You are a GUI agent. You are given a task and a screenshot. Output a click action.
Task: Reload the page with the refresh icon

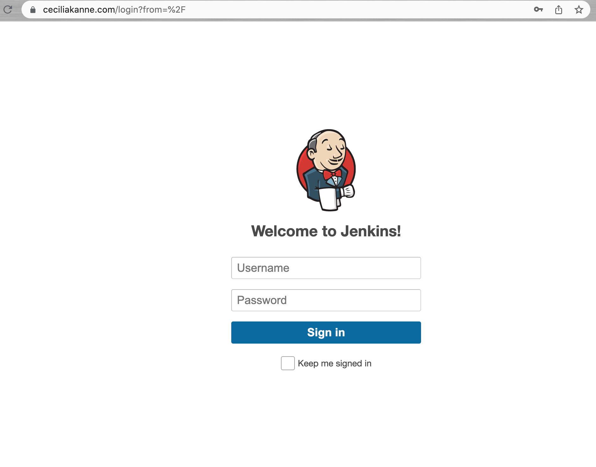(8, 9)
